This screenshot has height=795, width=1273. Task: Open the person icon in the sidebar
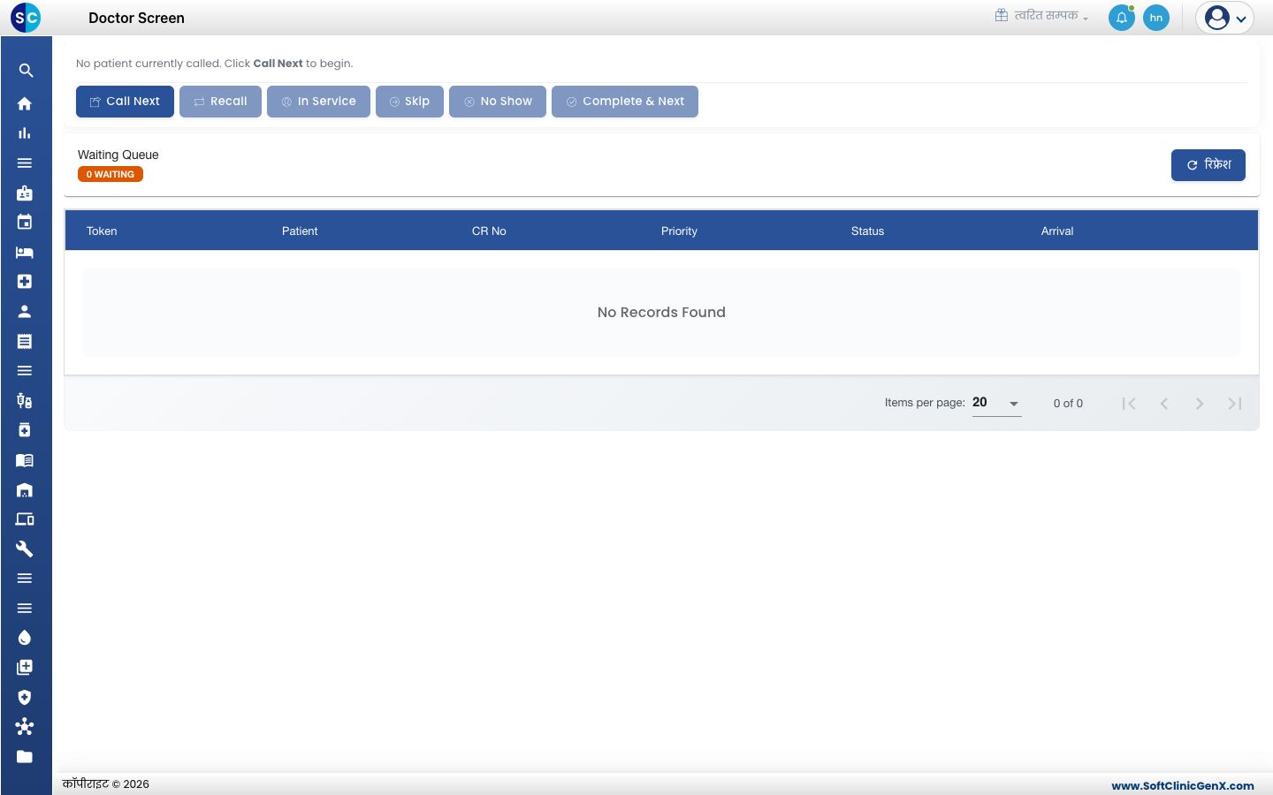25,311
